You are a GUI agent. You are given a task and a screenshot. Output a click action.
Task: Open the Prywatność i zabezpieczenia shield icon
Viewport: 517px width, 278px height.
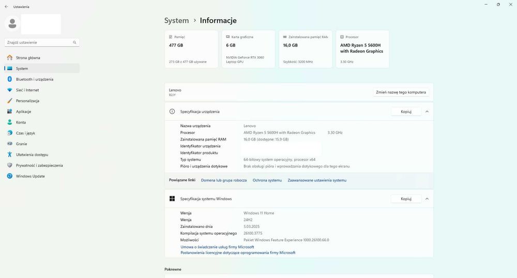(9, 165)
